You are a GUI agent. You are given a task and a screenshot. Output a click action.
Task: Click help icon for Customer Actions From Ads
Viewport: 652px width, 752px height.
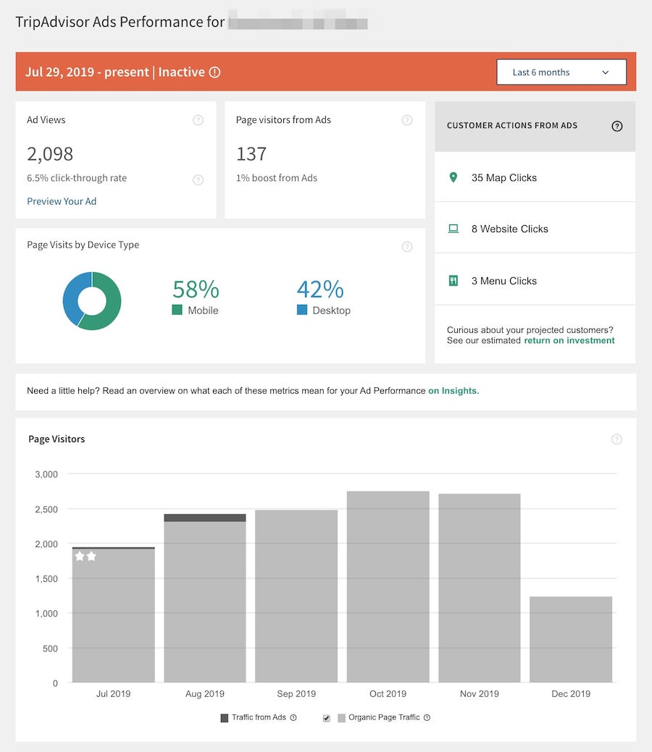617,126
